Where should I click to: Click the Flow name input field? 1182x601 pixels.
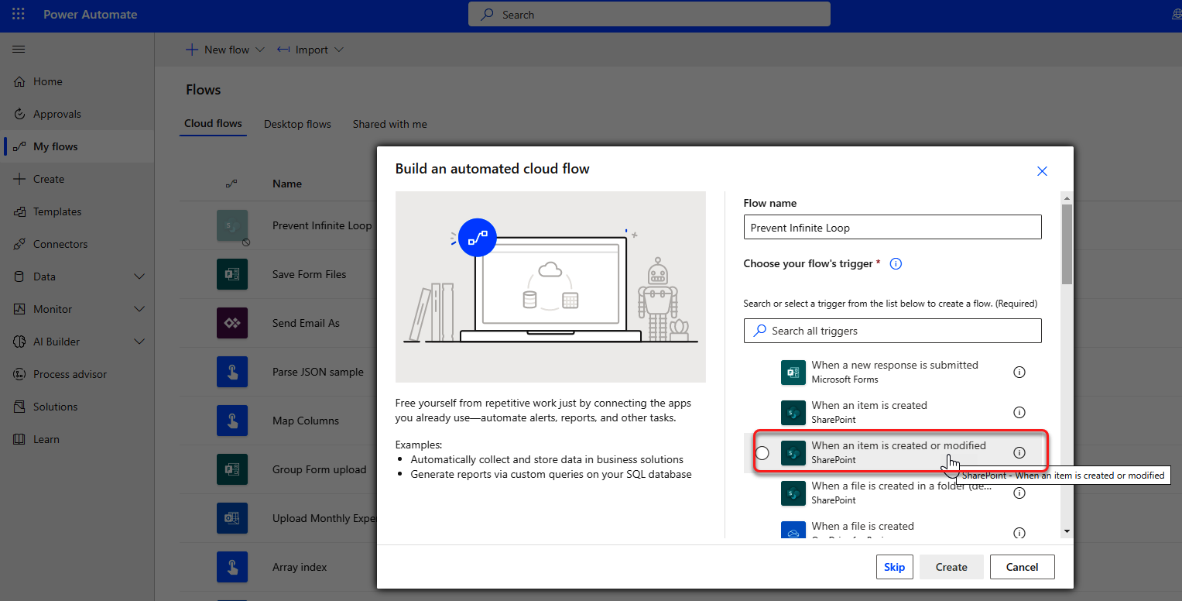click(892, 228)
